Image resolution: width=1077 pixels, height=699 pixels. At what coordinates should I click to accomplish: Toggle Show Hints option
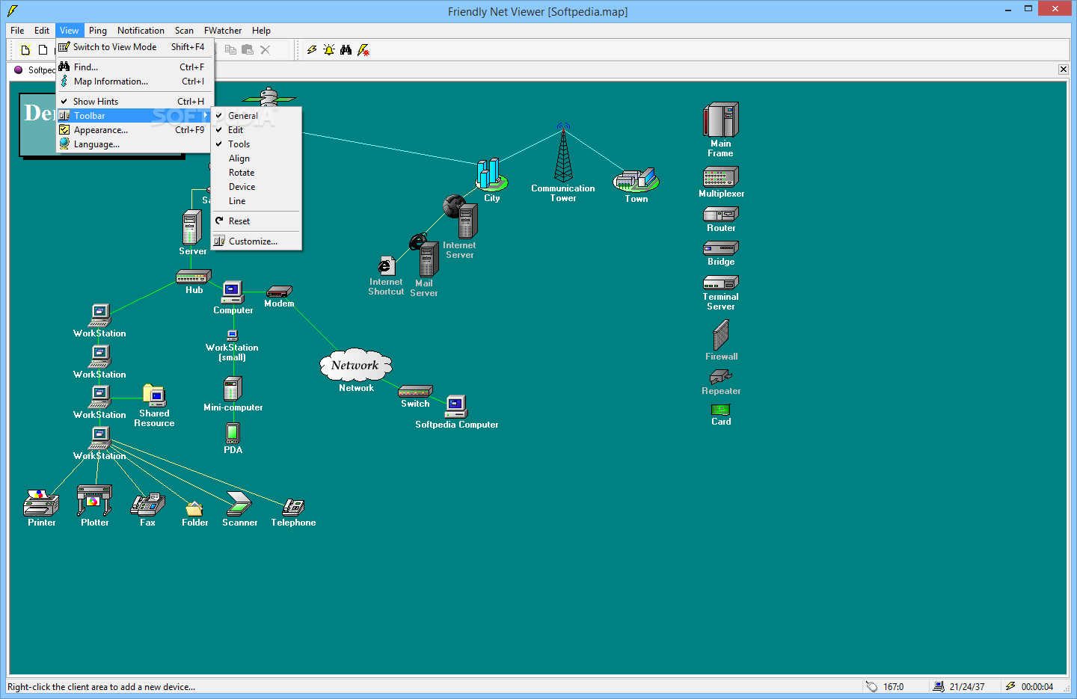pyautogui.click(x=135, y=102)
